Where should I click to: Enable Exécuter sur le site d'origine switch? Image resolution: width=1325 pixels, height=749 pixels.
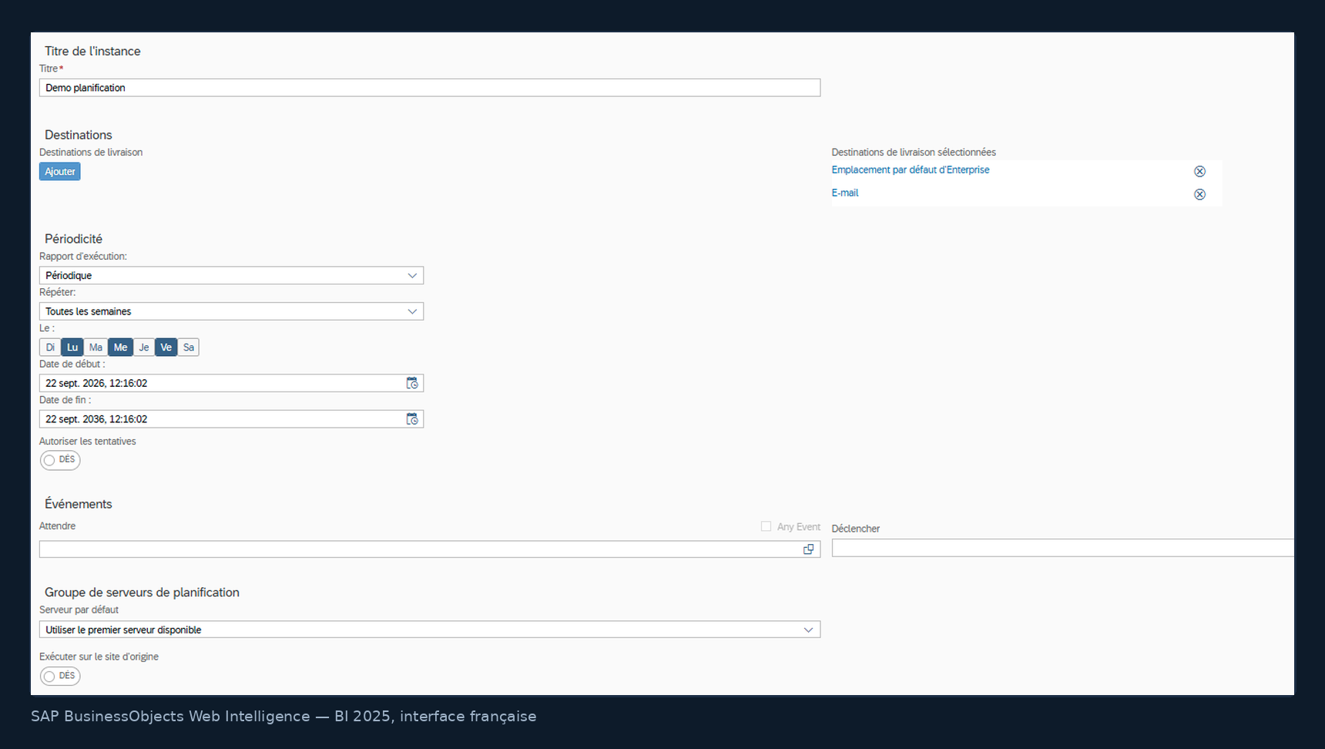point(60,676)
